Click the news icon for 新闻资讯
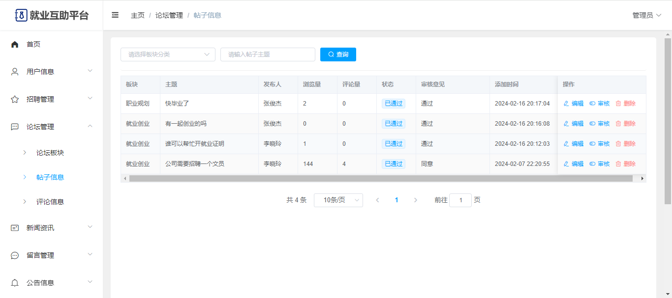Screen dimensions: 672x298 [15, 228]
